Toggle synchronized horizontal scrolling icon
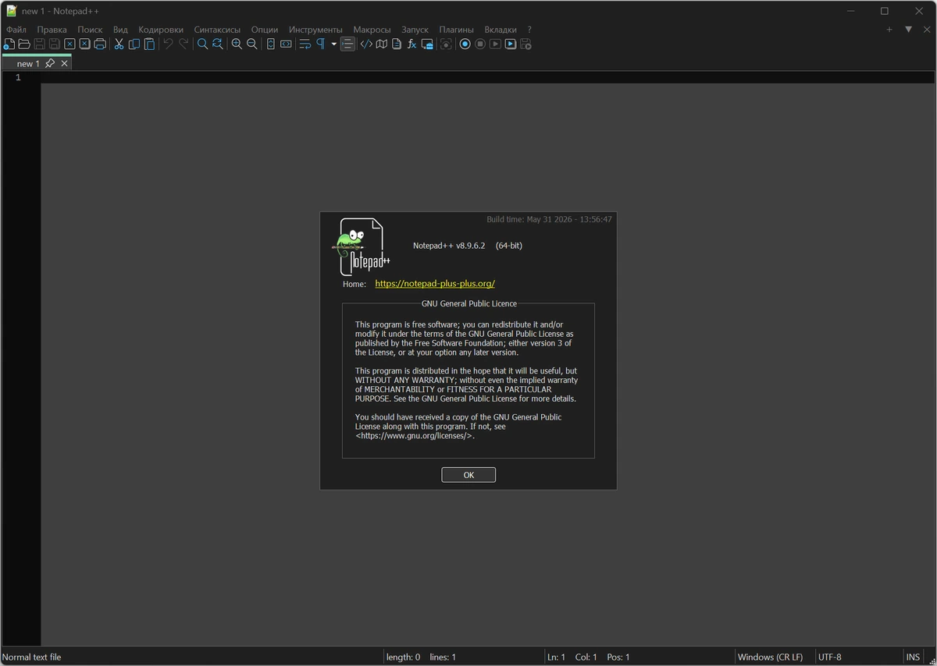937x666 pixels. [286, 44]
